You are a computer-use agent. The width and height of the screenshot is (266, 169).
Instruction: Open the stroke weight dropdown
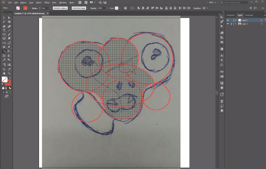coord(50,8)
